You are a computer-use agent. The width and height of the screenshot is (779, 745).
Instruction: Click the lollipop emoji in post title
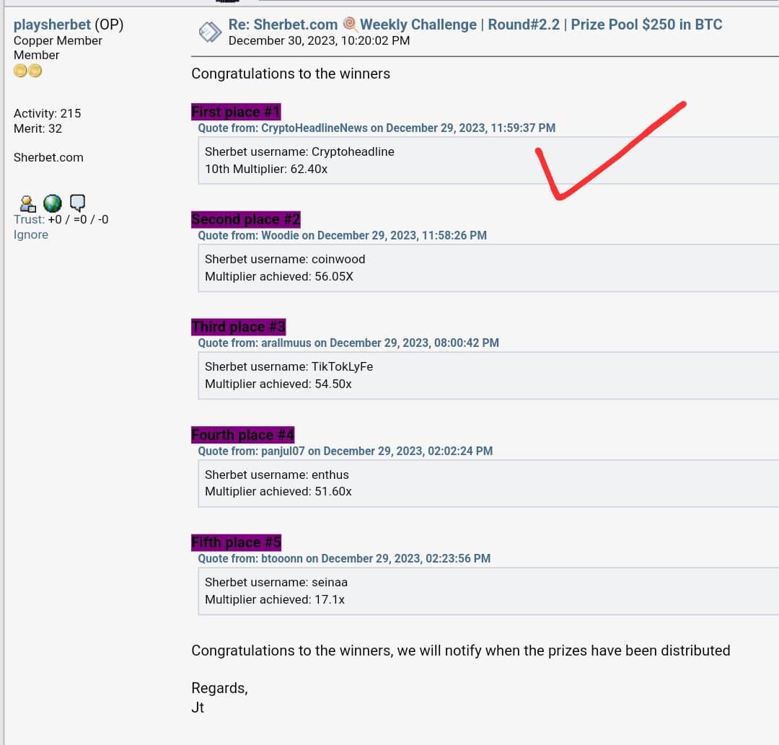(x=351, y=25)
